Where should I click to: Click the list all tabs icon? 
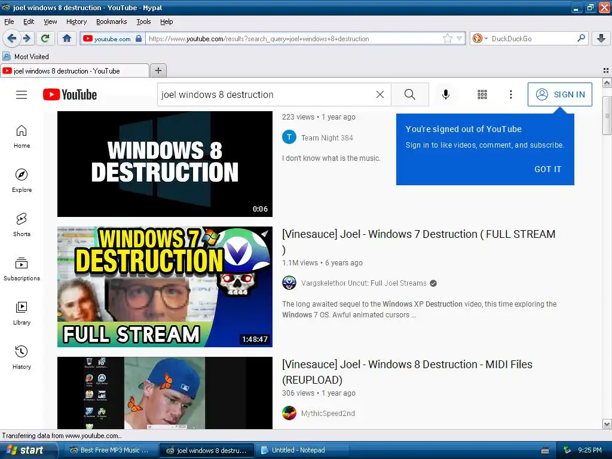pos(606,71)
